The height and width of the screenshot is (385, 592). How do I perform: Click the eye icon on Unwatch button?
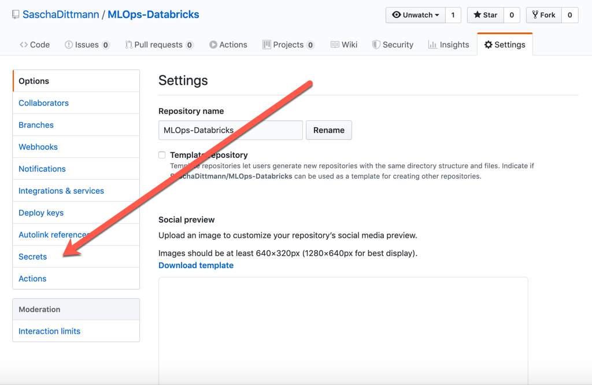click(396, 14)
